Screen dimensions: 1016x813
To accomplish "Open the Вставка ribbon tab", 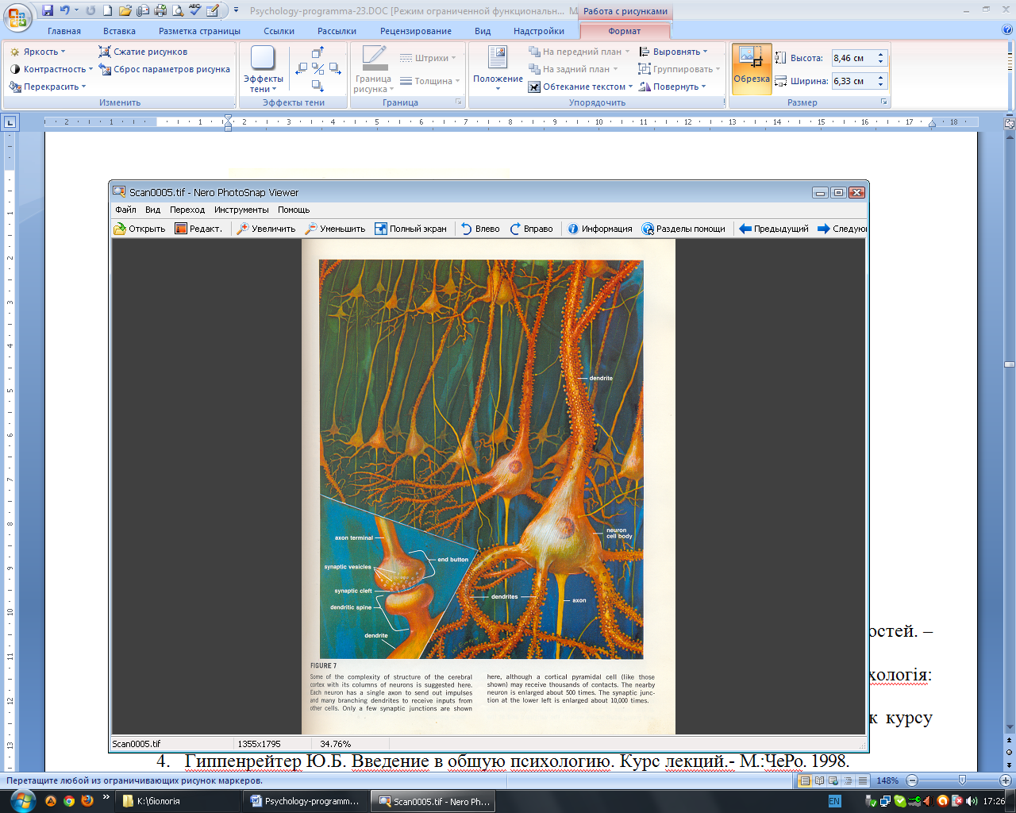I will pyautogui.click(x=119, y=31).
